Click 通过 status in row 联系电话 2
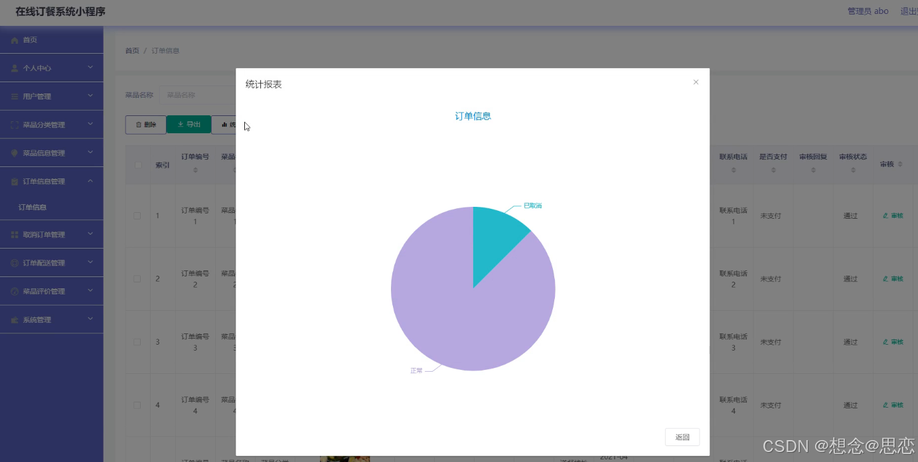 [x=850, y=278]
